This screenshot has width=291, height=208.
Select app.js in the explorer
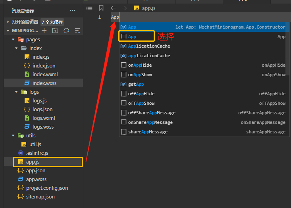tap(43, 162)
